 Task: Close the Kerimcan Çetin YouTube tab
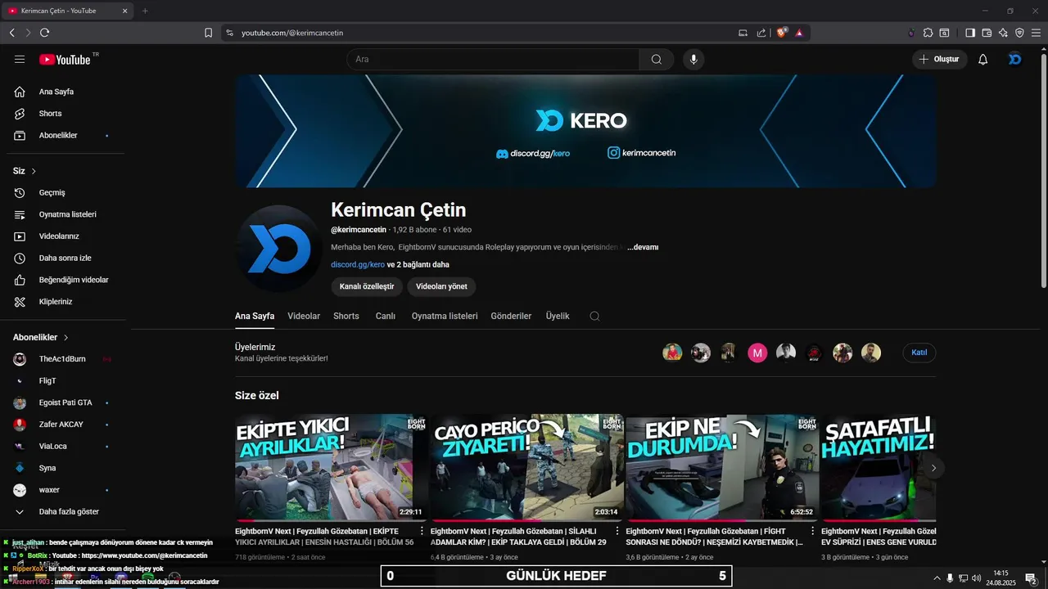coord(124,11)
